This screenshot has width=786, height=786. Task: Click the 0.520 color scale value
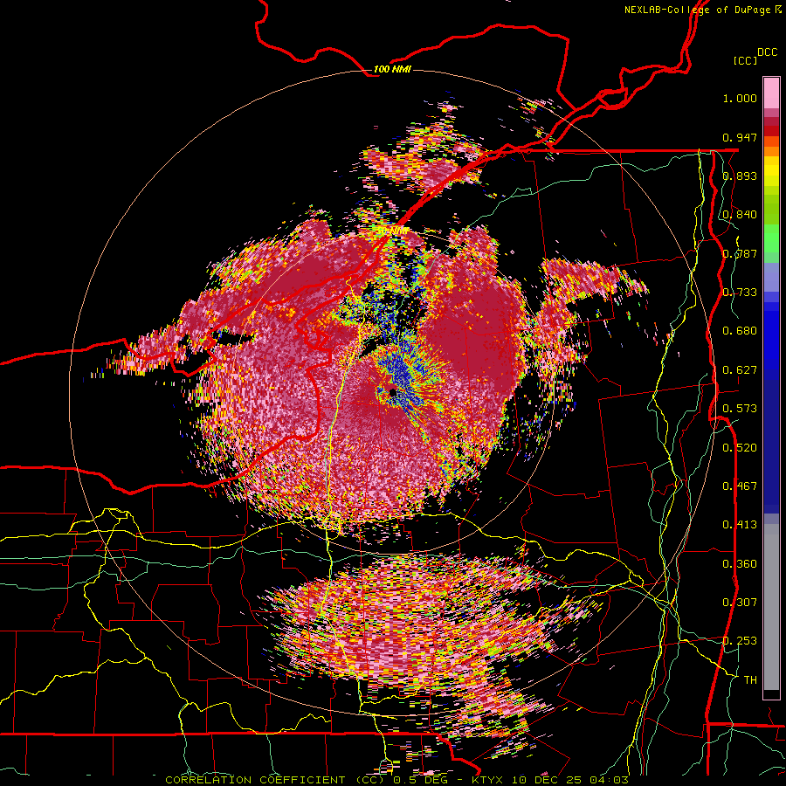click(740, 448)
